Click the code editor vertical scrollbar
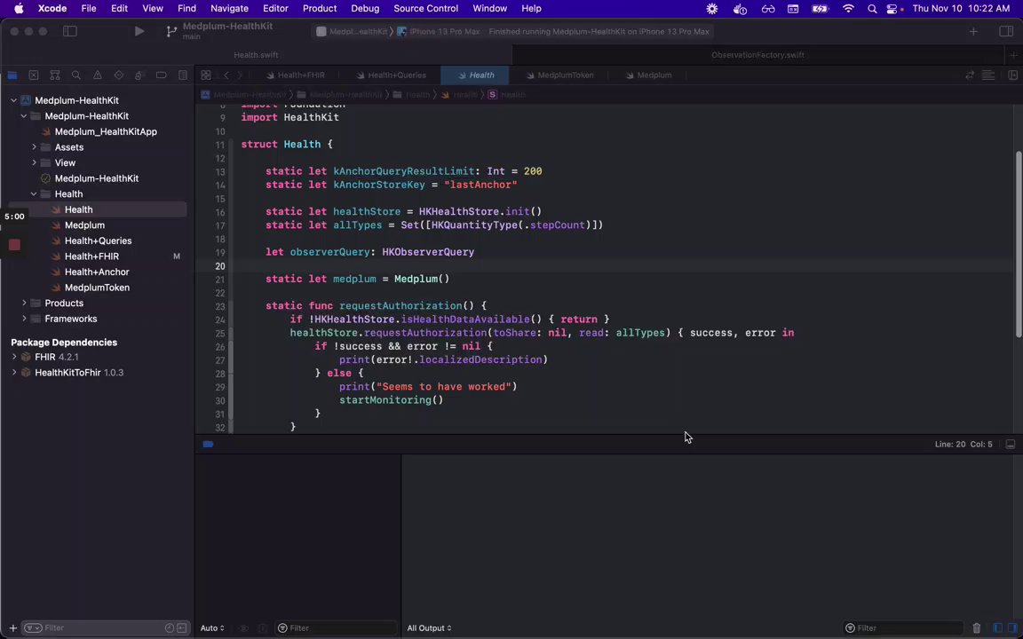This screenshot has height=639, width=1023. (x=1019, y=244)
